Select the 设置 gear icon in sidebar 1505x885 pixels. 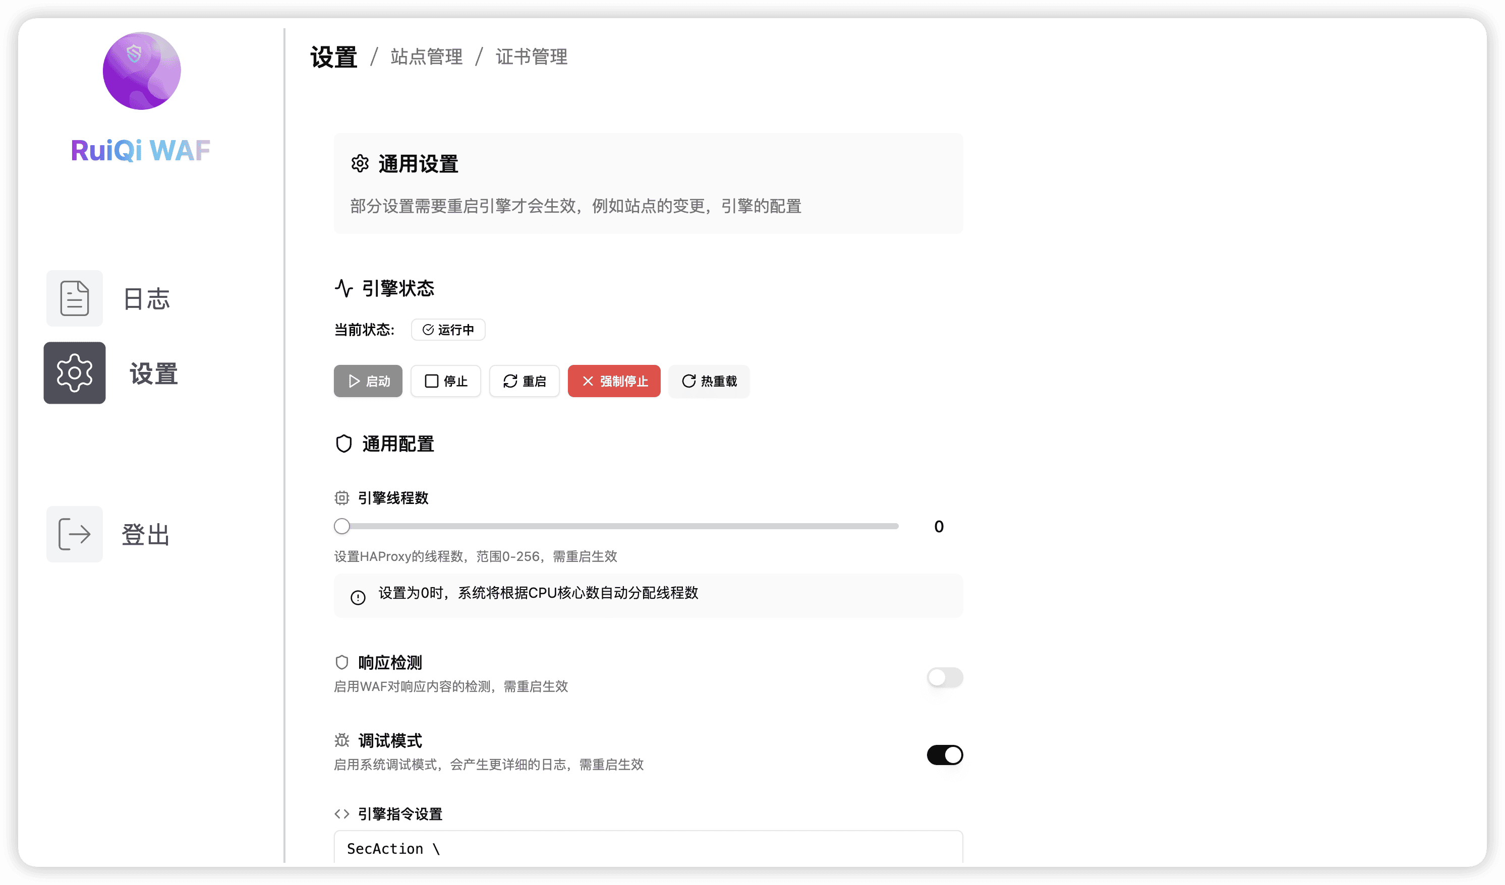(x=75, y=373)
